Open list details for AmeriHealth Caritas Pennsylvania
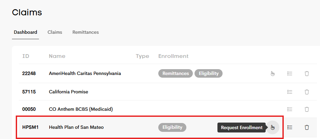This screenshot has height=139, width=320. (290, 74)
